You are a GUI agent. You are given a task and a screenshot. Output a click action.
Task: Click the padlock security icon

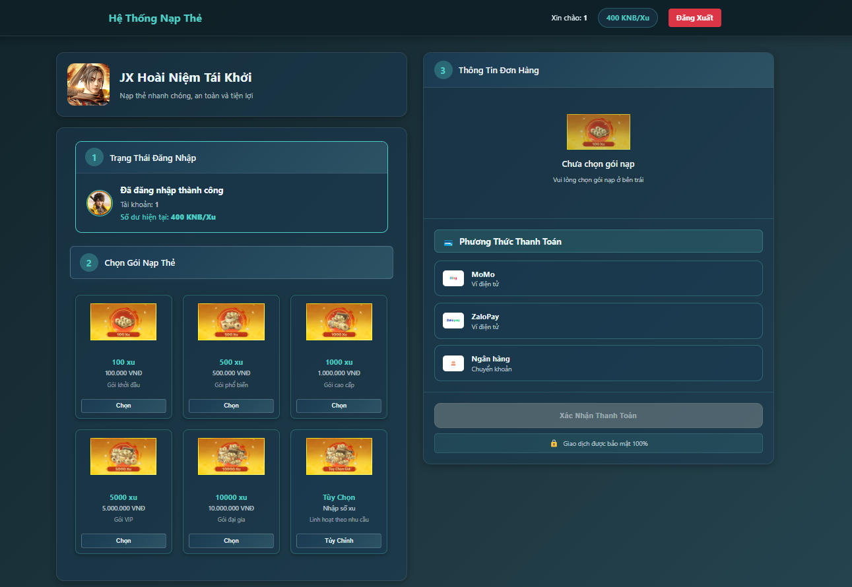click(554, 443)
